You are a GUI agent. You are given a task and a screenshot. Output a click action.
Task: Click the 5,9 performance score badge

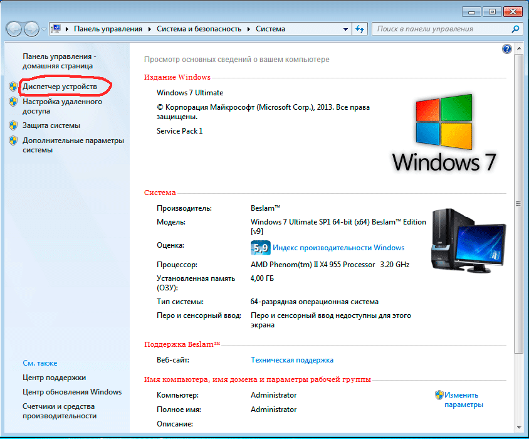click(261, 248)
